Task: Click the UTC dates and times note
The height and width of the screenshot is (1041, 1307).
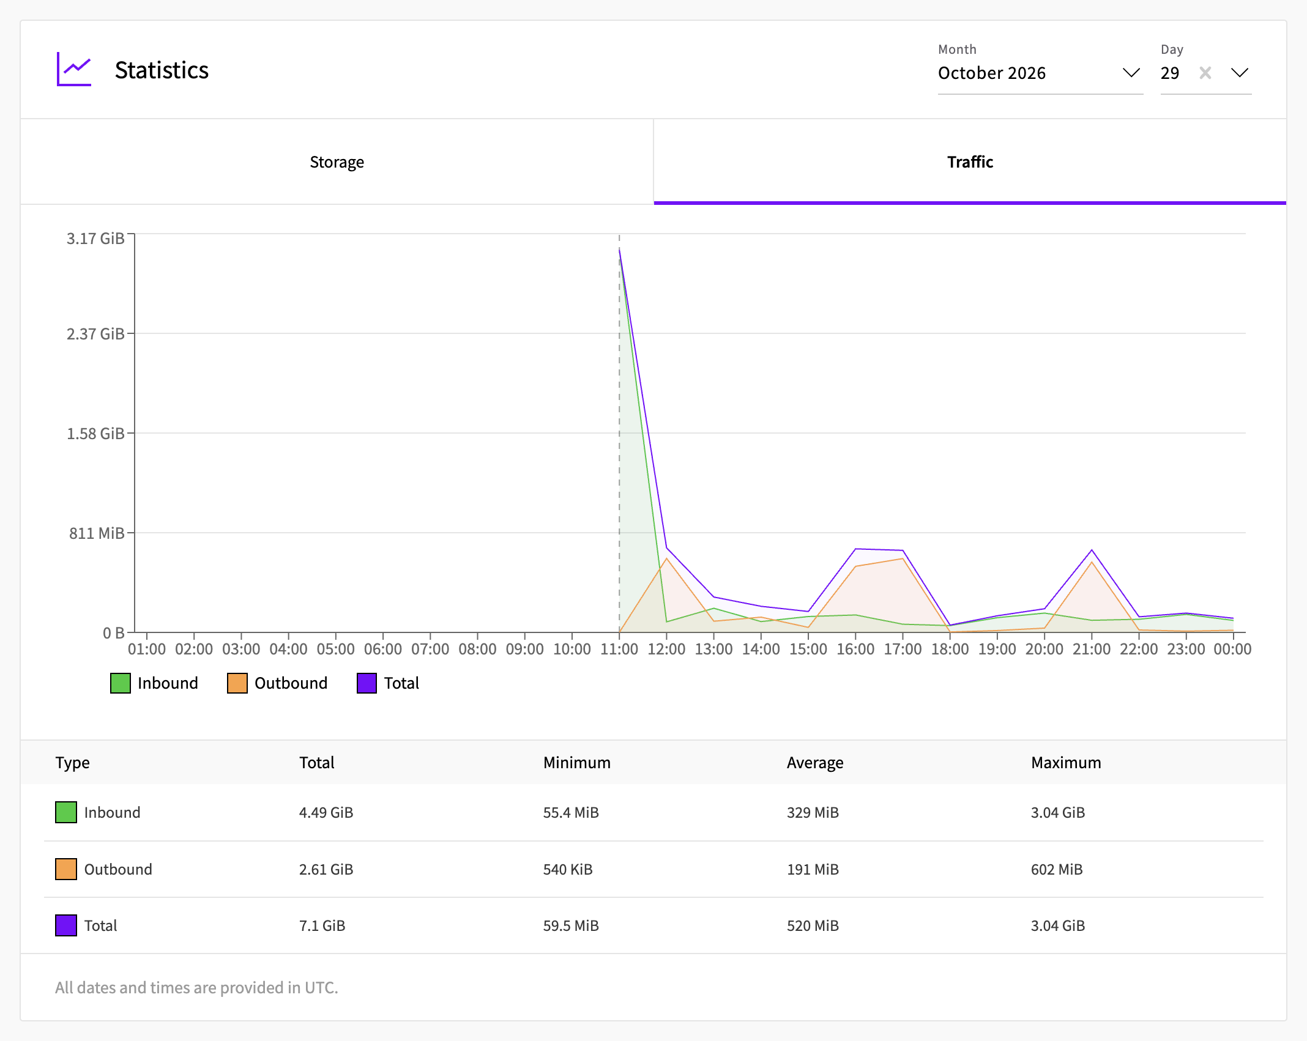Action: (196, 987)
